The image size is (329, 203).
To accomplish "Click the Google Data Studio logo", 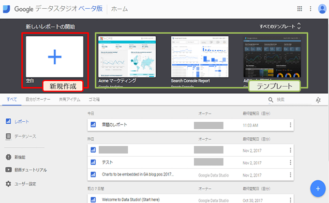I will [6, 9].
